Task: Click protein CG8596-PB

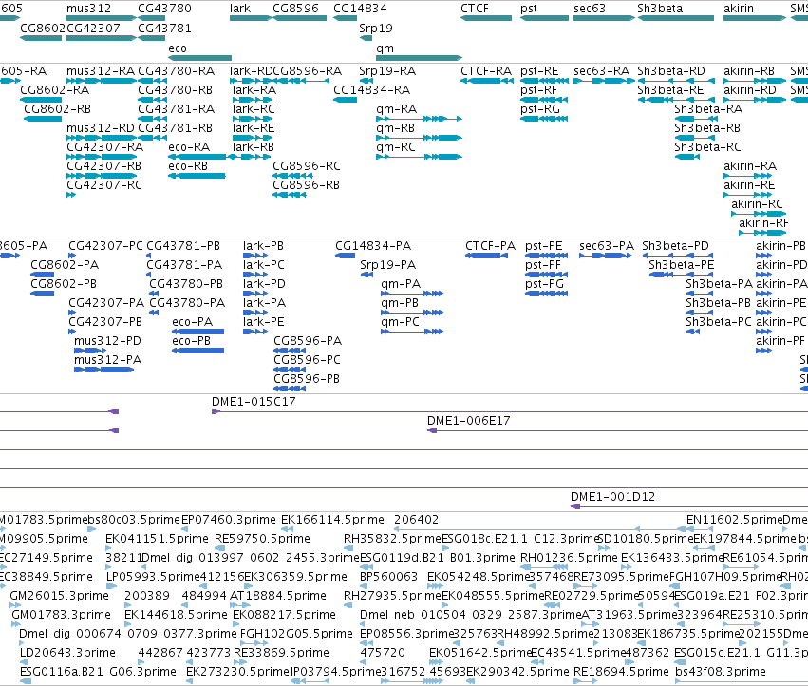Action: 290,389
